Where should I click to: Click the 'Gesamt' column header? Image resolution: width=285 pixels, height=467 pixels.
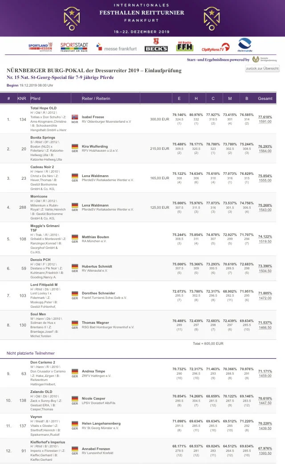pos(265,99)
